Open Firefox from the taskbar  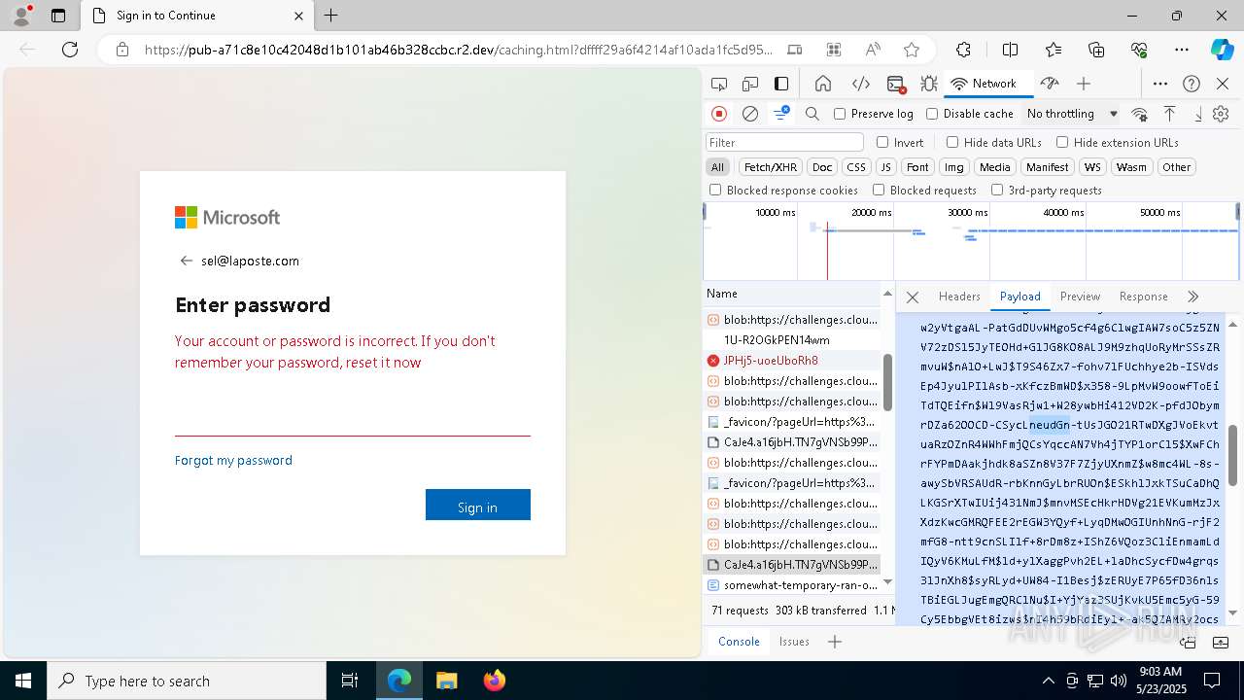(x=494, y=681)
